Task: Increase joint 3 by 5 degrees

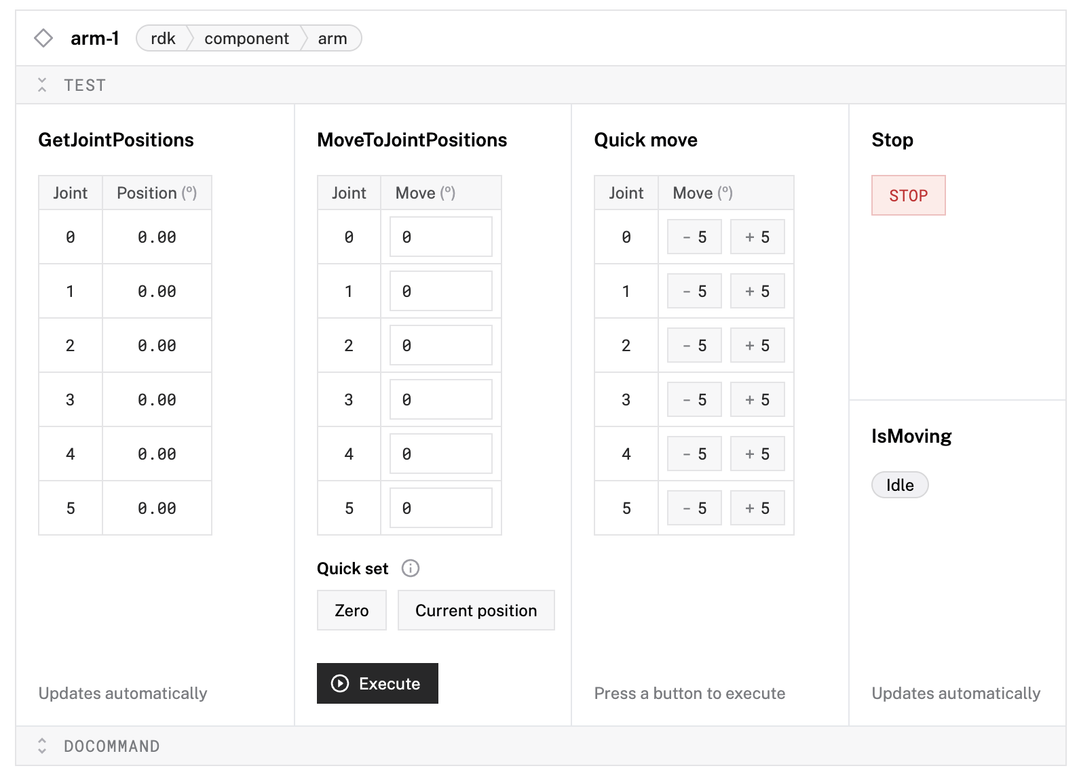Action: [x=757, y=399]
